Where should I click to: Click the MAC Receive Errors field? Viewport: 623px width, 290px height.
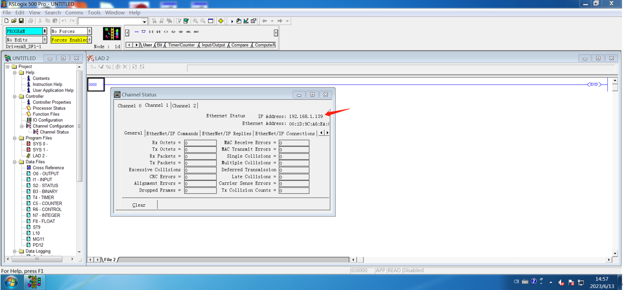(294, 143)
